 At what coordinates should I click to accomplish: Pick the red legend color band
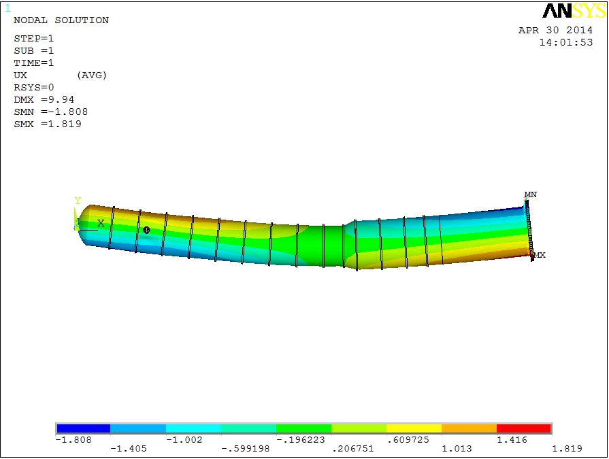523,428
